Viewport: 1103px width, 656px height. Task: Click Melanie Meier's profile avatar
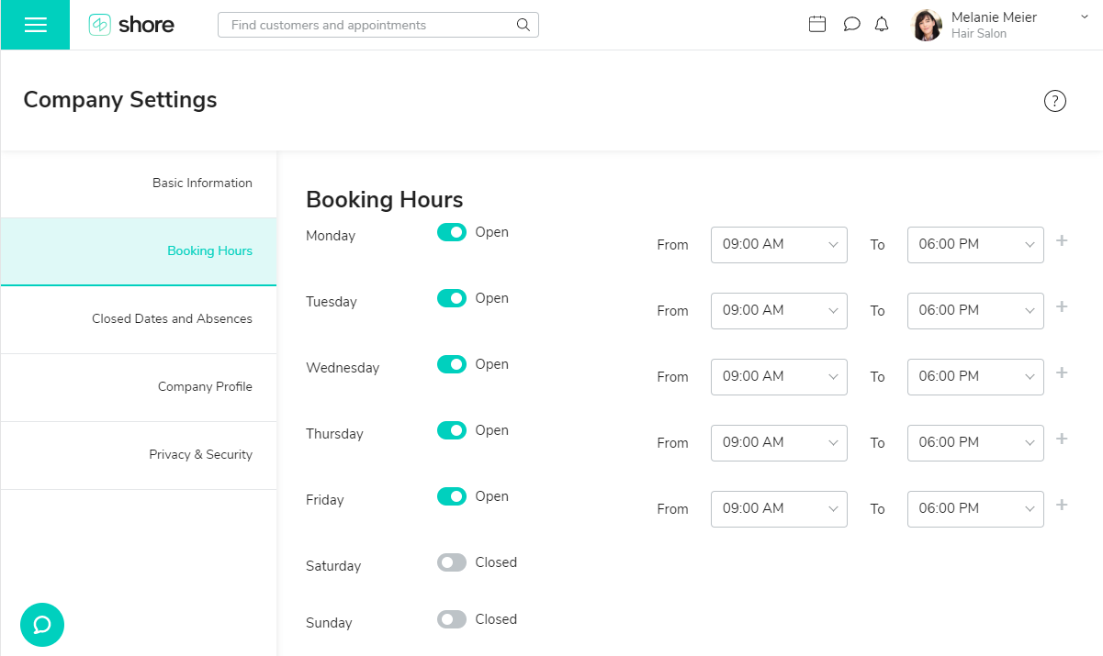[x=927, y=25]
